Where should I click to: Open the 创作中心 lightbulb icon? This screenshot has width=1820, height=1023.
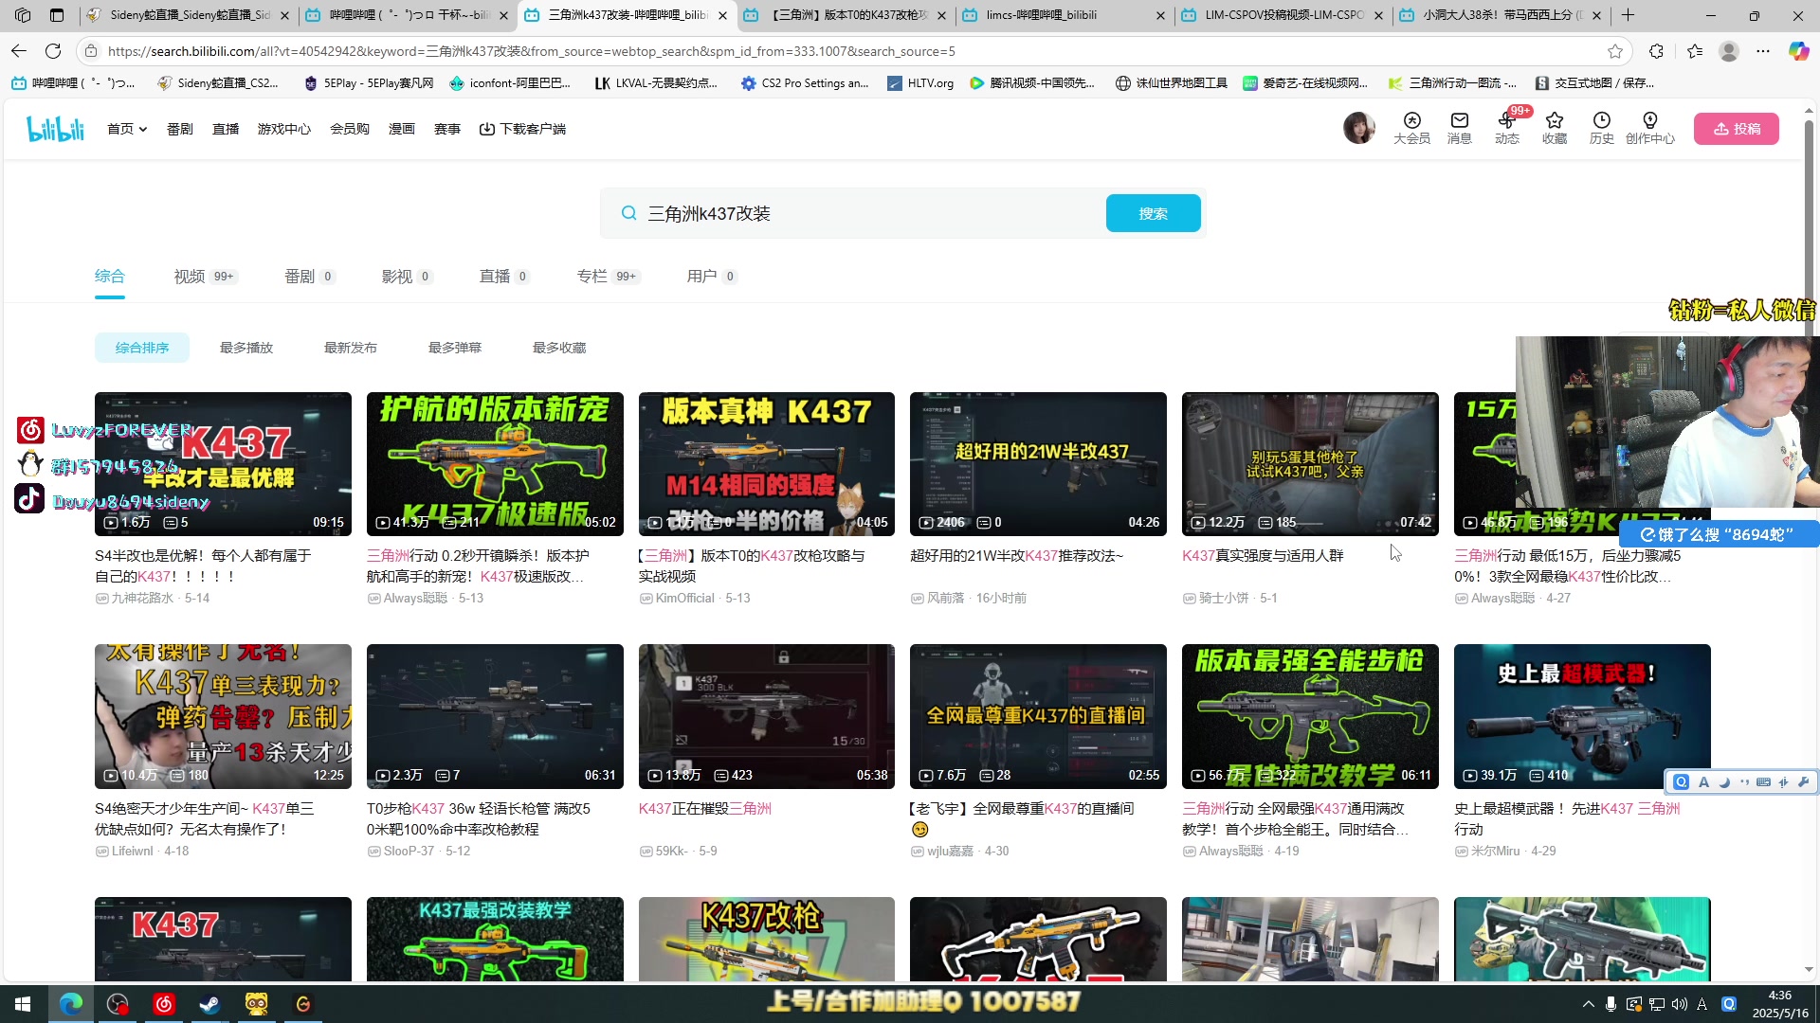pyautogui.click(x=1650, y=128)
